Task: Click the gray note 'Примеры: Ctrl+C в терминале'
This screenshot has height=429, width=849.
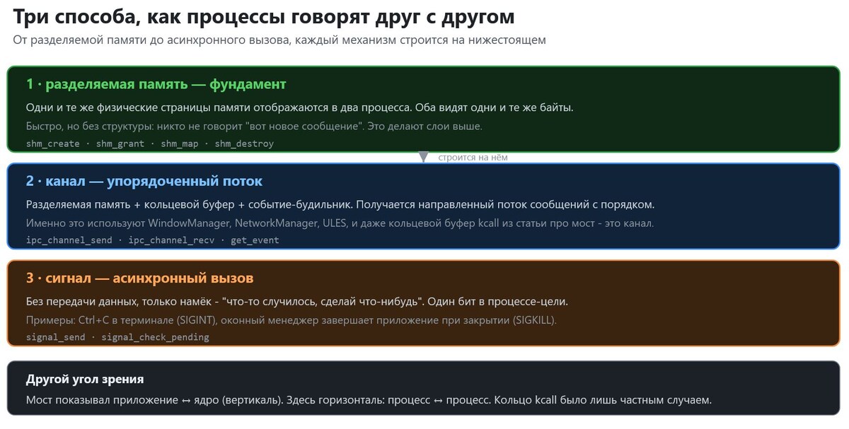Action: [x=291, y=320]
